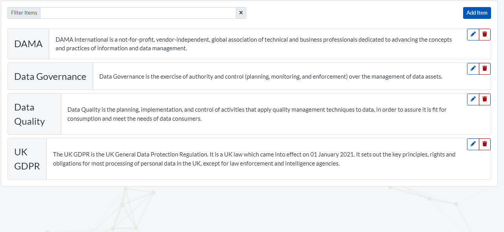Edit the DAMA glossary item

[473, 35]
